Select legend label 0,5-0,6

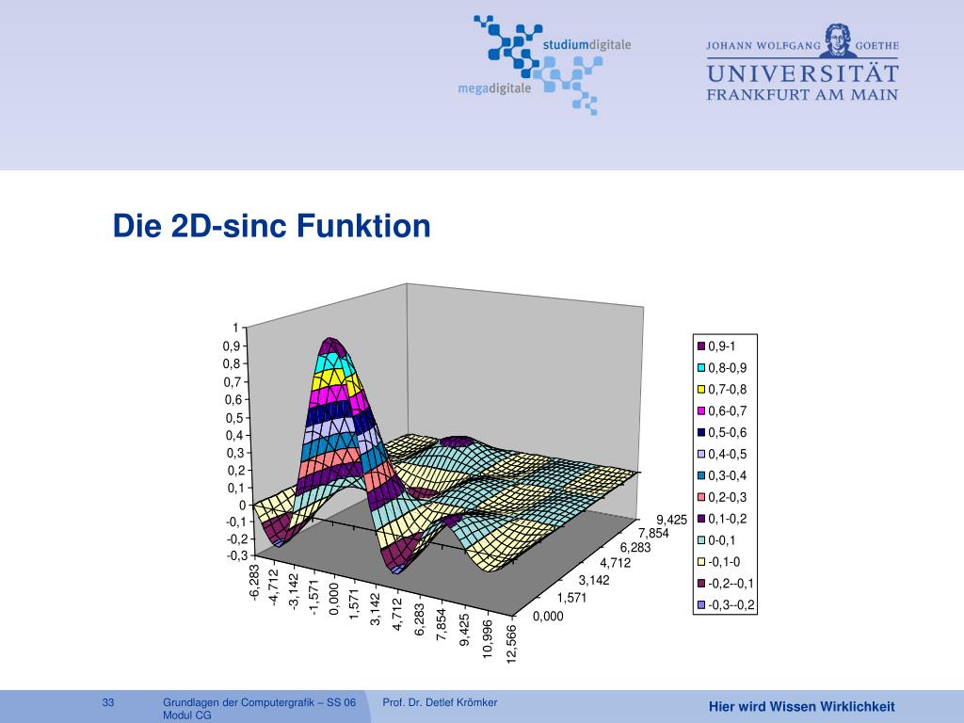click(728, 433)
